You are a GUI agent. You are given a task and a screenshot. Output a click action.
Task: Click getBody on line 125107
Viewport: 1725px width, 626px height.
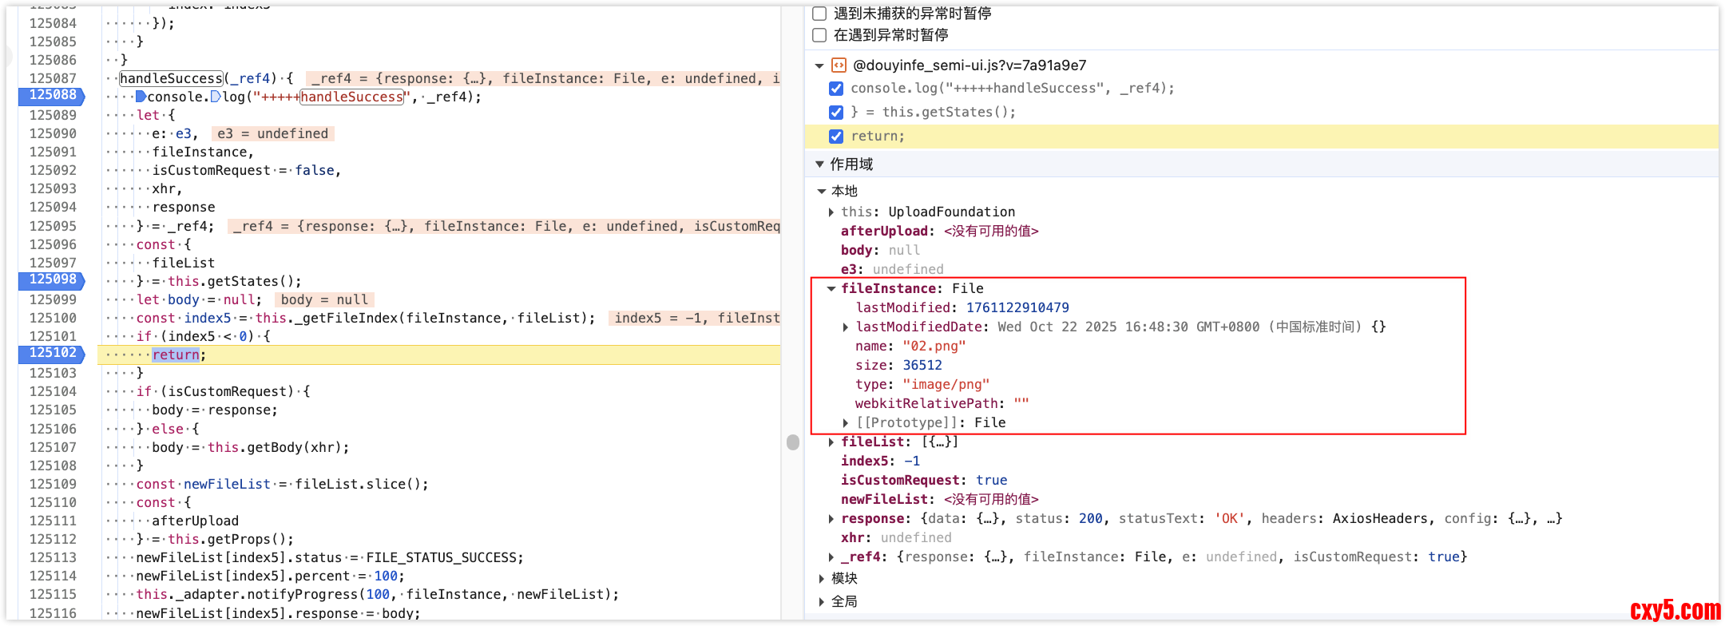275,447
